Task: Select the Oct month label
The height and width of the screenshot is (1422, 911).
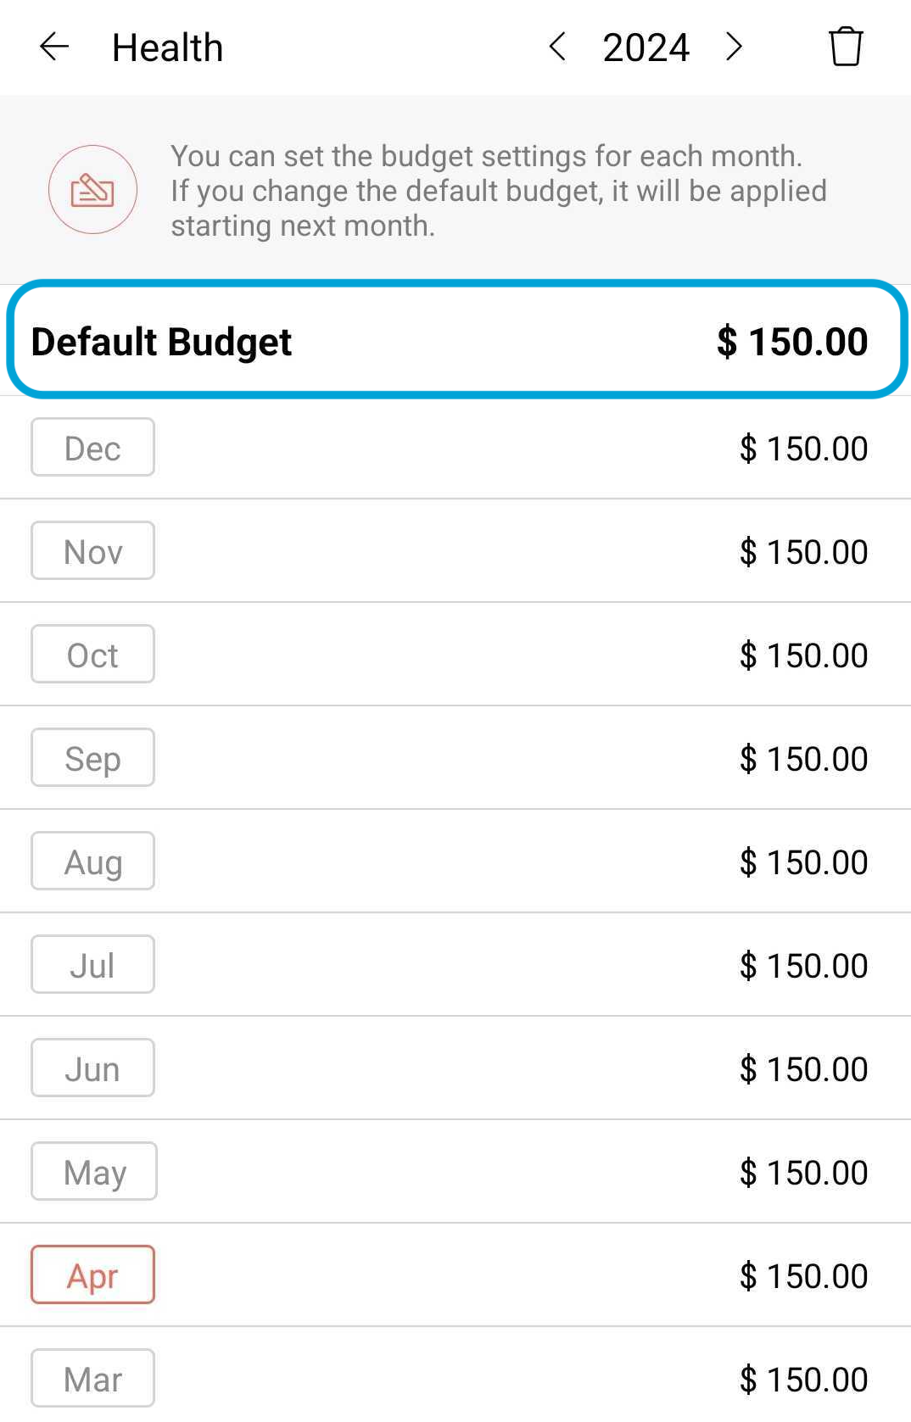Action: tap(92, 655)
